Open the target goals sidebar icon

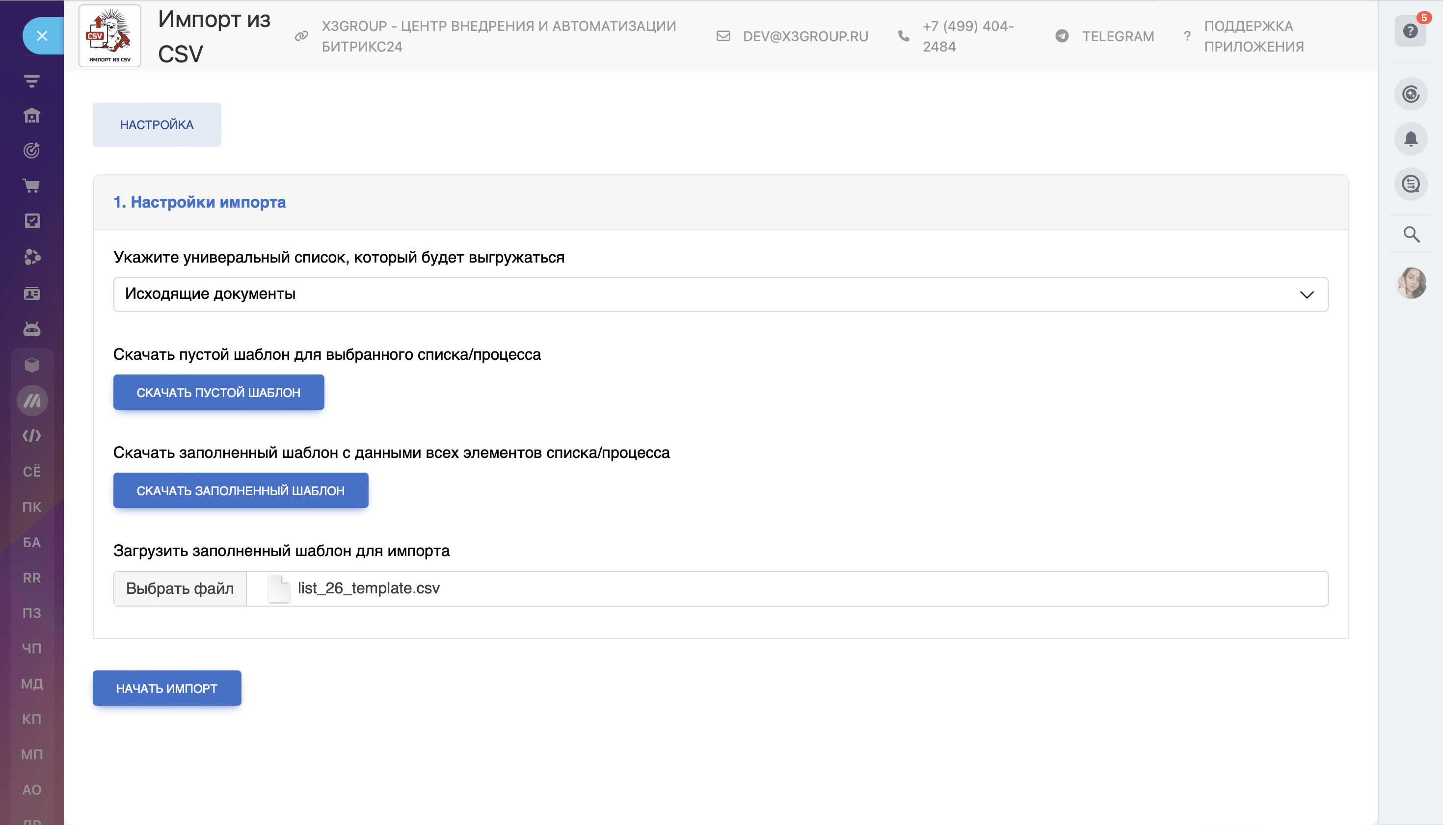(32, 150)
